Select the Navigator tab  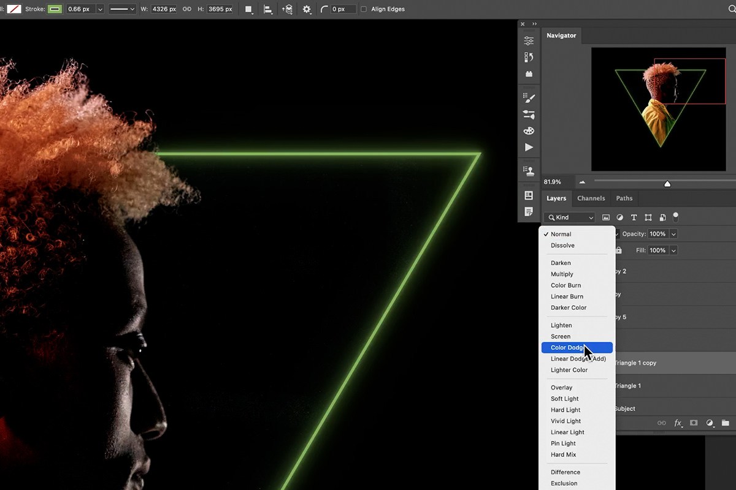561,36
